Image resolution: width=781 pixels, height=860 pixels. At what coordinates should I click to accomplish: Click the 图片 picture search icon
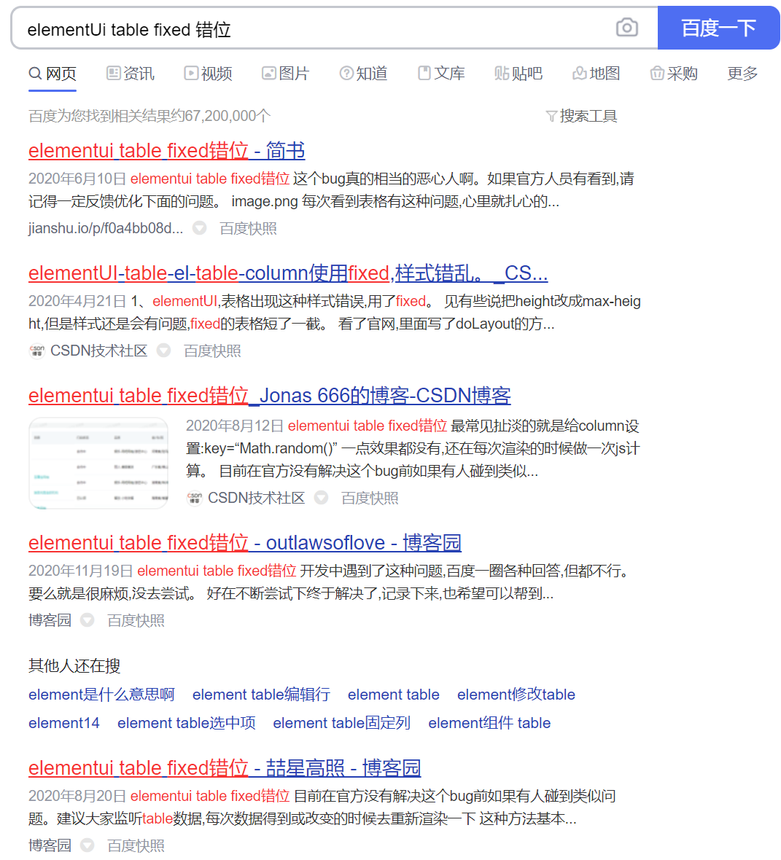(269, 73)
